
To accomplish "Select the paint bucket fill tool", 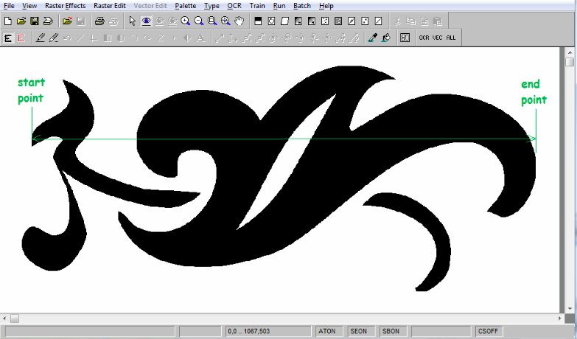I will coord(385,38).
